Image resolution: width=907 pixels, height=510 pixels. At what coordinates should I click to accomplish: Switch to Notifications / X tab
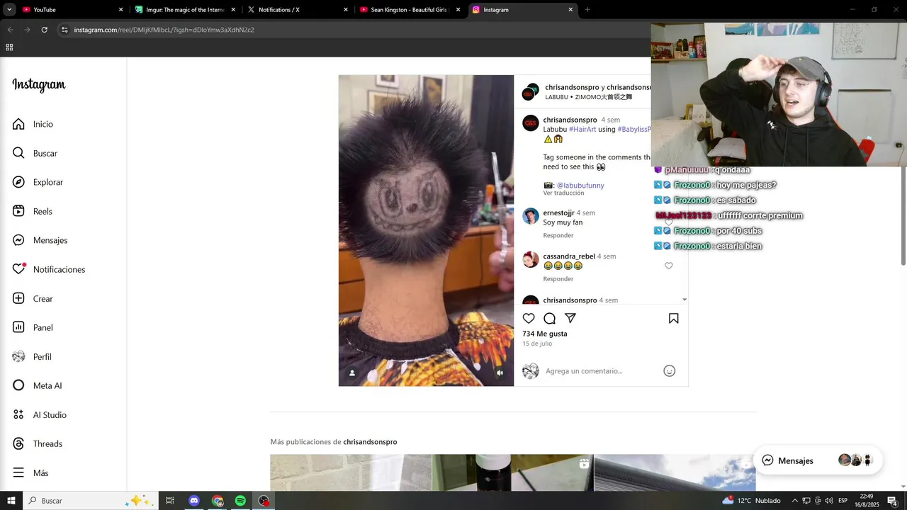[298, 10]
